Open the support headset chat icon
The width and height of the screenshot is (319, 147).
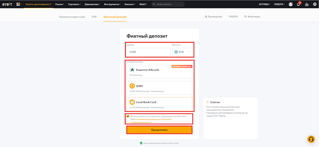[311, 139]
